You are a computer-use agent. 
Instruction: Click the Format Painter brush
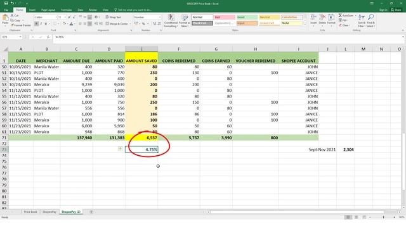pos(12,25)
